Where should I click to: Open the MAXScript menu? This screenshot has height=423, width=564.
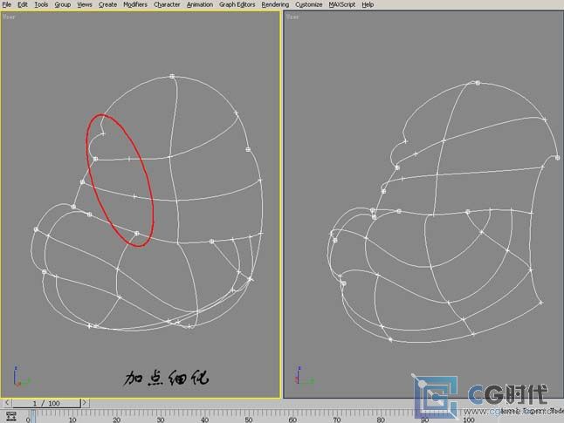click(x=343, y=4)
